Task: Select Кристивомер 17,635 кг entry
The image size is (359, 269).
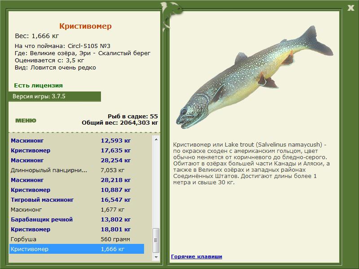Action: pos(77,150)
